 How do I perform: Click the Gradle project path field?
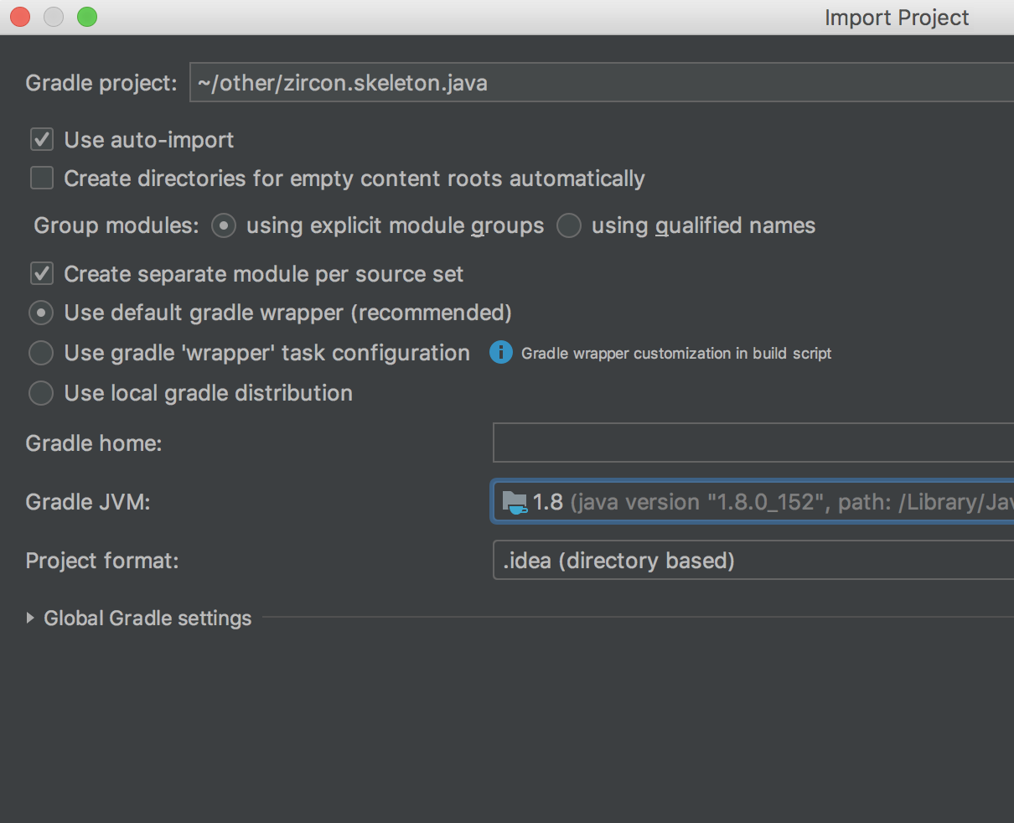602,83
